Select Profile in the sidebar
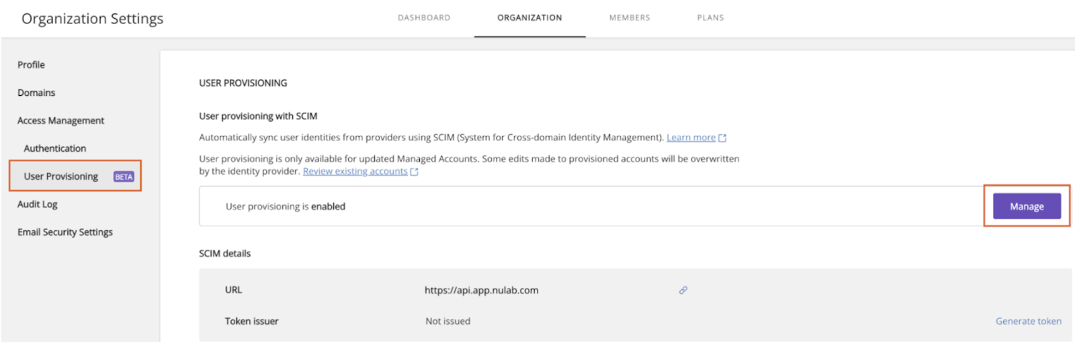 tap(31, 64)
